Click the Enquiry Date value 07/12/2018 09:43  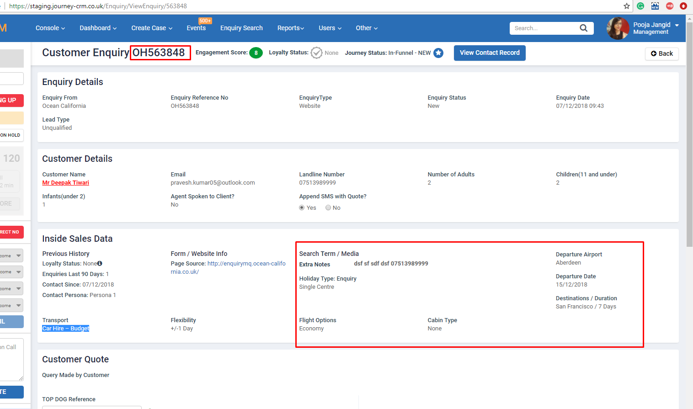(580, 106)
